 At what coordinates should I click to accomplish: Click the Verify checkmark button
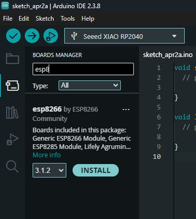coord(13,36)
